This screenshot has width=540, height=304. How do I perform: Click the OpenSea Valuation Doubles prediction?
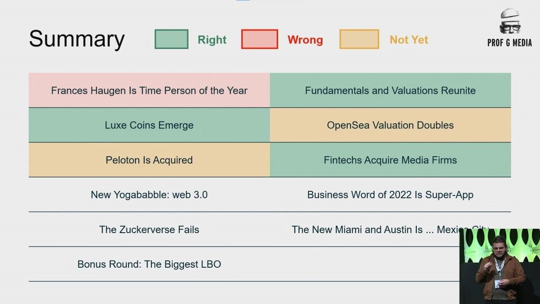coord(390,125)
